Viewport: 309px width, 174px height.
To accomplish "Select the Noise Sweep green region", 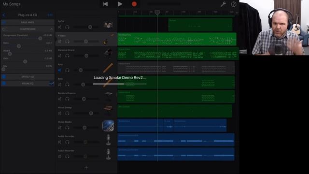I will pyautogui.click(x=175, y=111).
